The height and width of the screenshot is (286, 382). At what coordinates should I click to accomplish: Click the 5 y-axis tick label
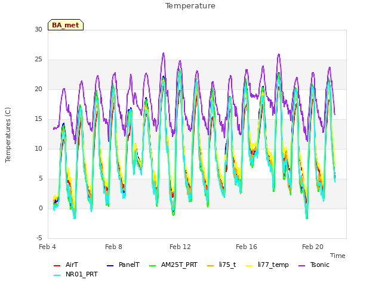coord(41,179)
